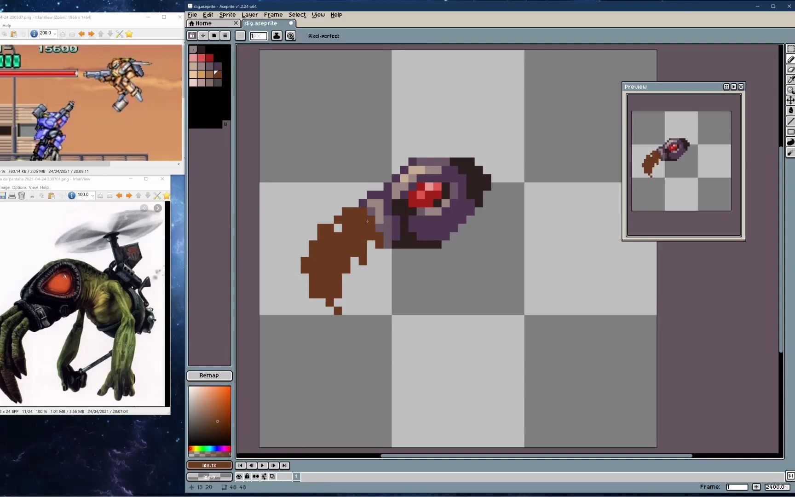The image size is (795, 497).
Task: Open Options menu in lower IrfanView window
Action: [x=19, y=187]
